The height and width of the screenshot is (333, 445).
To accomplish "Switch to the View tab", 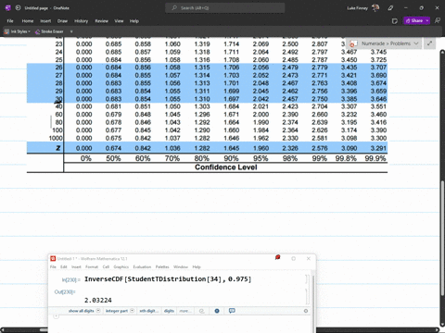I will pos(119,21).
